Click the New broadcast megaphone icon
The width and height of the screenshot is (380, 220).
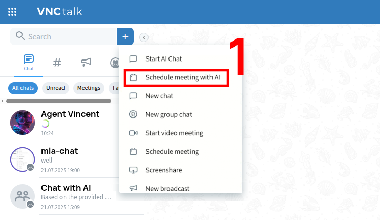pyautogui.click(x=133, y=188)
